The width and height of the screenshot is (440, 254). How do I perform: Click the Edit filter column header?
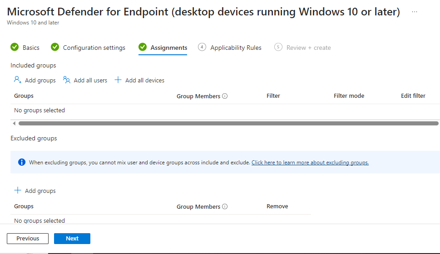point(413,96)
